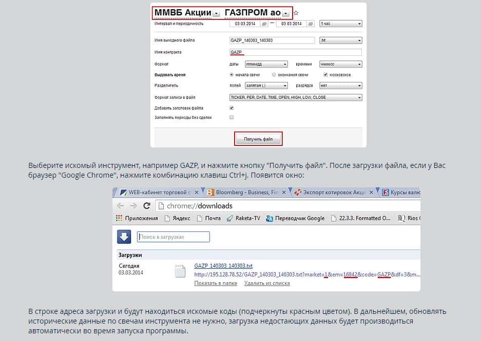Screen dimensions: 481x341
Task: Close the WEB-кабинет торговой tab
Action: (197, 193)
